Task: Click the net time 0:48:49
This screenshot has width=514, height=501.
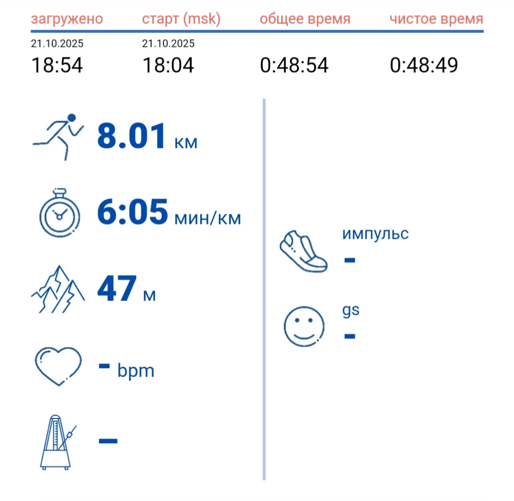Action: 424,65
